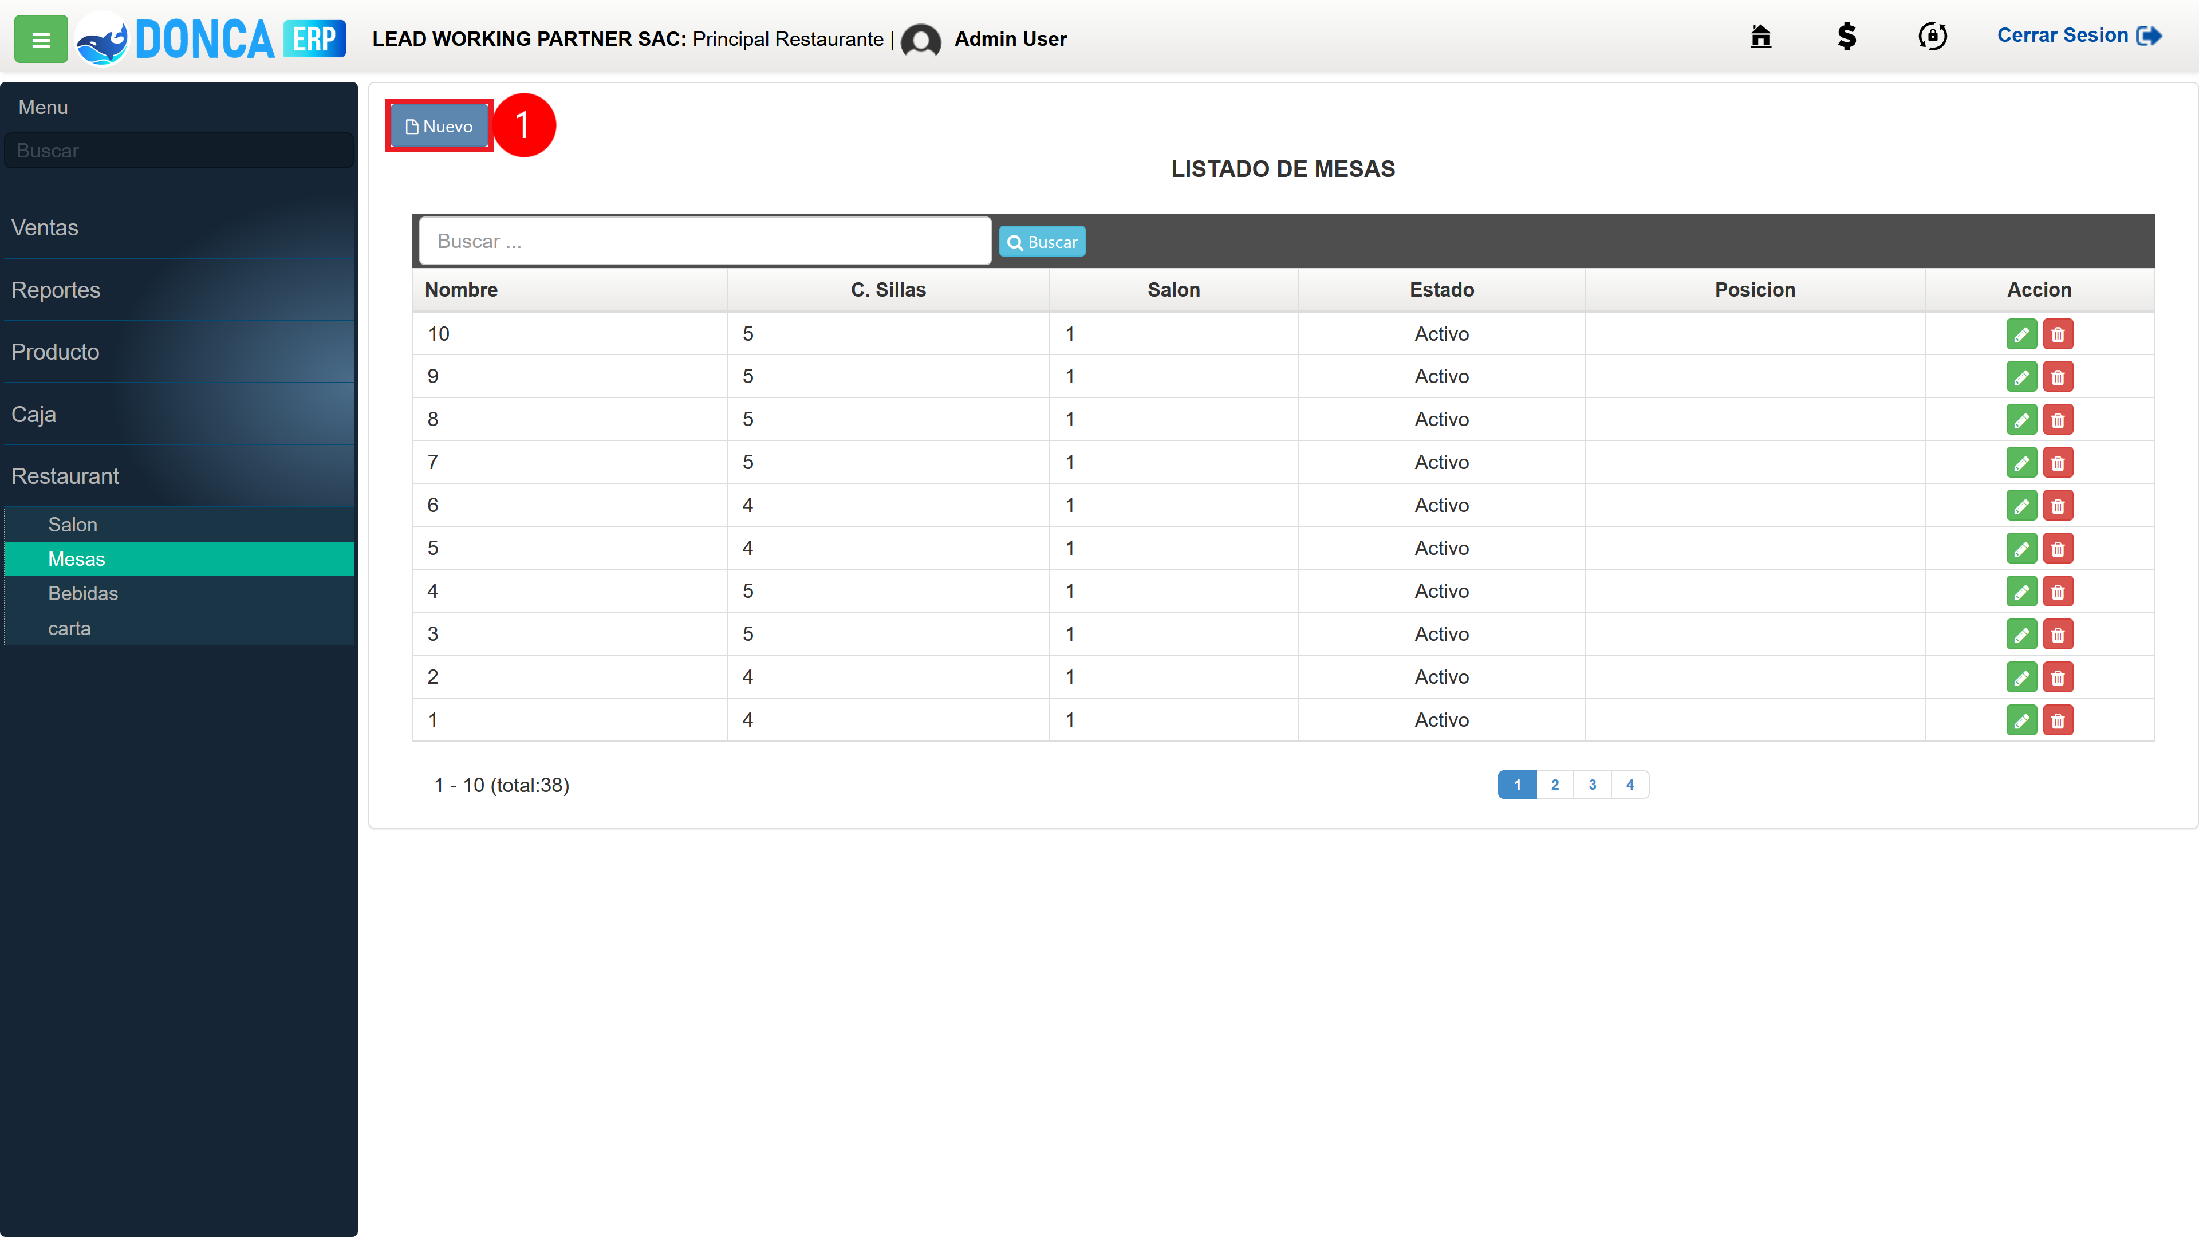Click Activo status in mesa 1 row
2199x1237 pixels.
point(1441,720)
